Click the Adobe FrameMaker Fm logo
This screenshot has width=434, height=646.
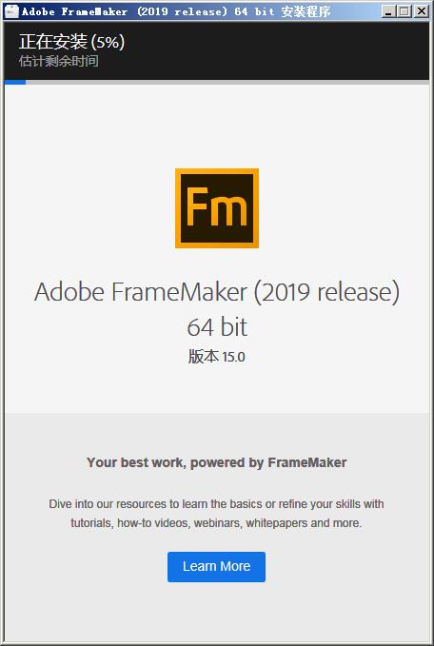click(x=217, y=208)
